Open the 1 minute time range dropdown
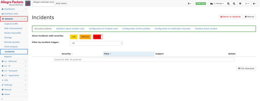Viewport: 260px width, 101px height. pos(217,3)
